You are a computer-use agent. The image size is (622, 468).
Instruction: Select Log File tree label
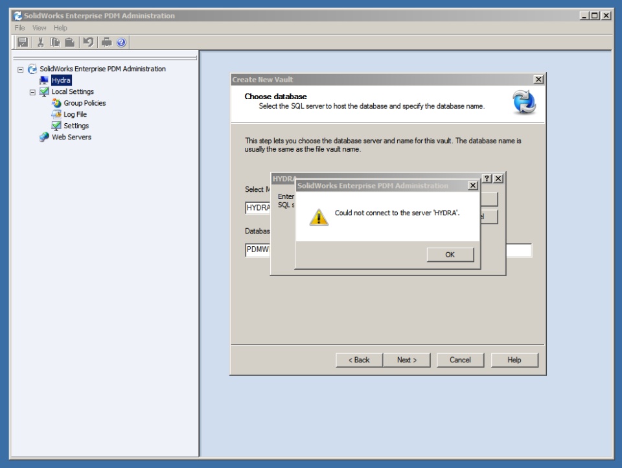click(75, 114)
